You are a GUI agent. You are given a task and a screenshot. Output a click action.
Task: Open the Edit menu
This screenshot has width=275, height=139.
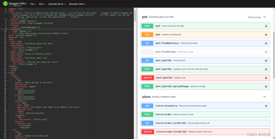[x=42, y=4]
